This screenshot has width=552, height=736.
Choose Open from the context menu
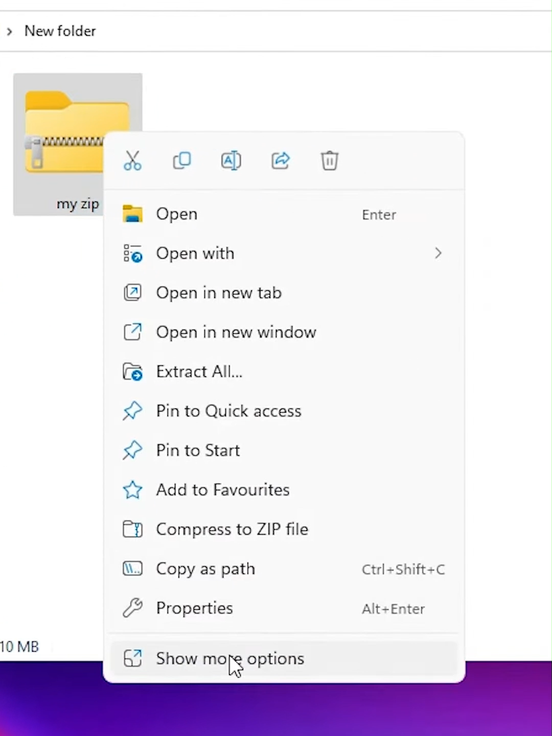[284, 214]
